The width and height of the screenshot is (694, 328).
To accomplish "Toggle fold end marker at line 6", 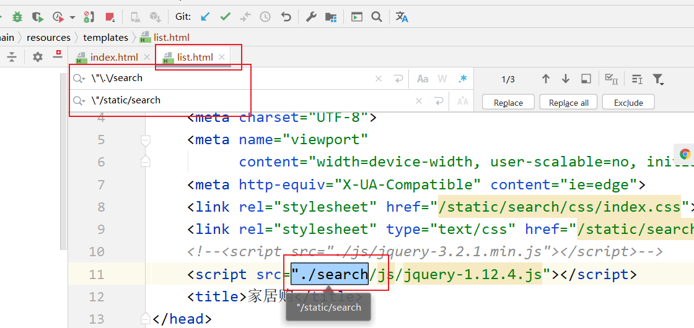I will (x=145, y=162).
